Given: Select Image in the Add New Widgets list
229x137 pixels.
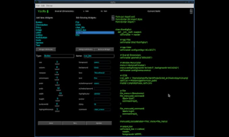Looking at the screenshot, I should coord(39,30).
